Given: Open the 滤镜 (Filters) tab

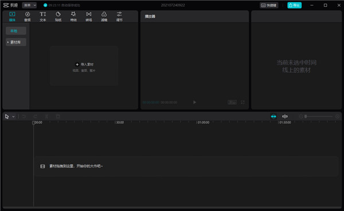Looking at the screenshot, I should pyautogui.click(x=104, y=17).
